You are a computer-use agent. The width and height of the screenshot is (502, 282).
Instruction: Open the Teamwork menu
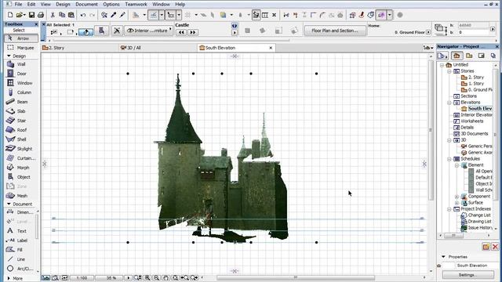[136, 5]
